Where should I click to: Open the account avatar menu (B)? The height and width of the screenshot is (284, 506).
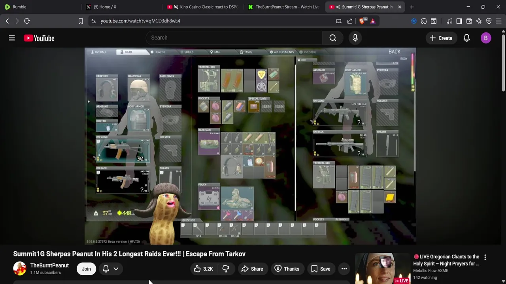point(486,38)
